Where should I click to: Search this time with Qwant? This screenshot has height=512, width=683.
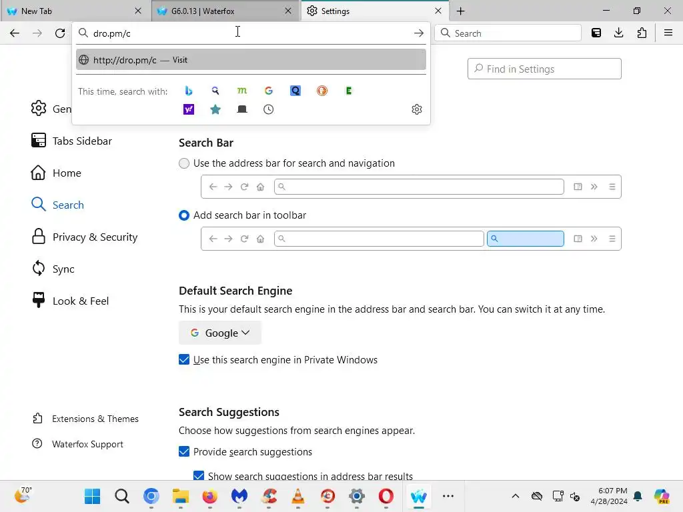coord(295,91)
